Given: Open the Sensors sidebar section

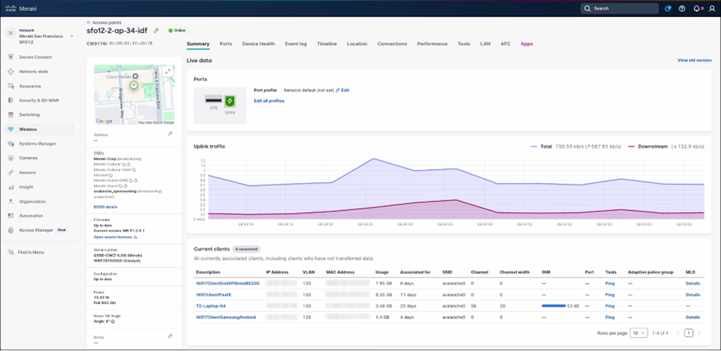Looking at the screenshot, I should pos(28,173).
